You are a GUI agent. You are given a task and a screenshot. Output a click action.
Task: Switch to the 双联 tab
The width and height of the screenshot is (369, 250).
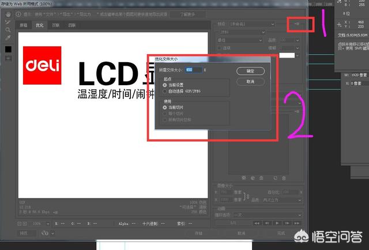click(56, 25)
